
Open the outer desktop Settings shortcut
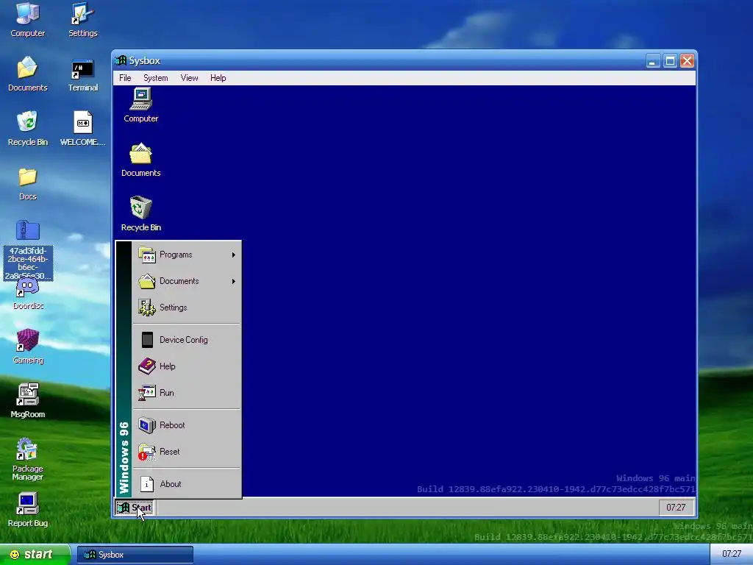click(82, 19)
